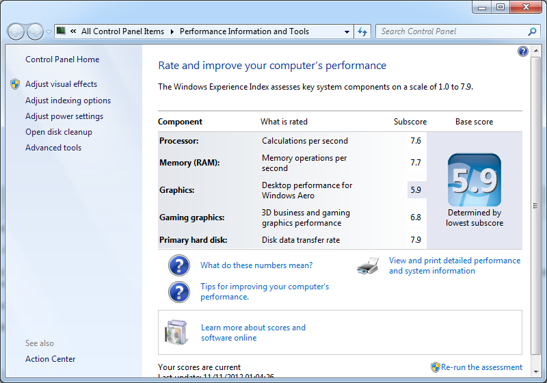
Task: Click Primary hard disk row label
Action: pos(194,240)
